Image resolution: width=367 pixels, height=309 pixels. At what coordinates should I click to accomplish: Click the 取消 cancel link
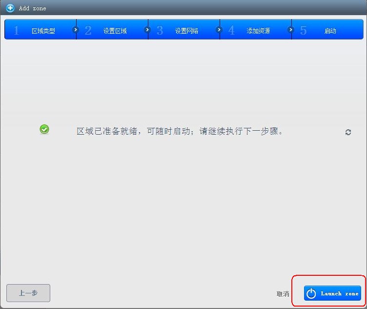(283, 294)
